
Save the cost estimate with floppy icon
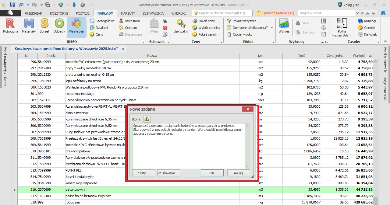(x=12, y=5)
